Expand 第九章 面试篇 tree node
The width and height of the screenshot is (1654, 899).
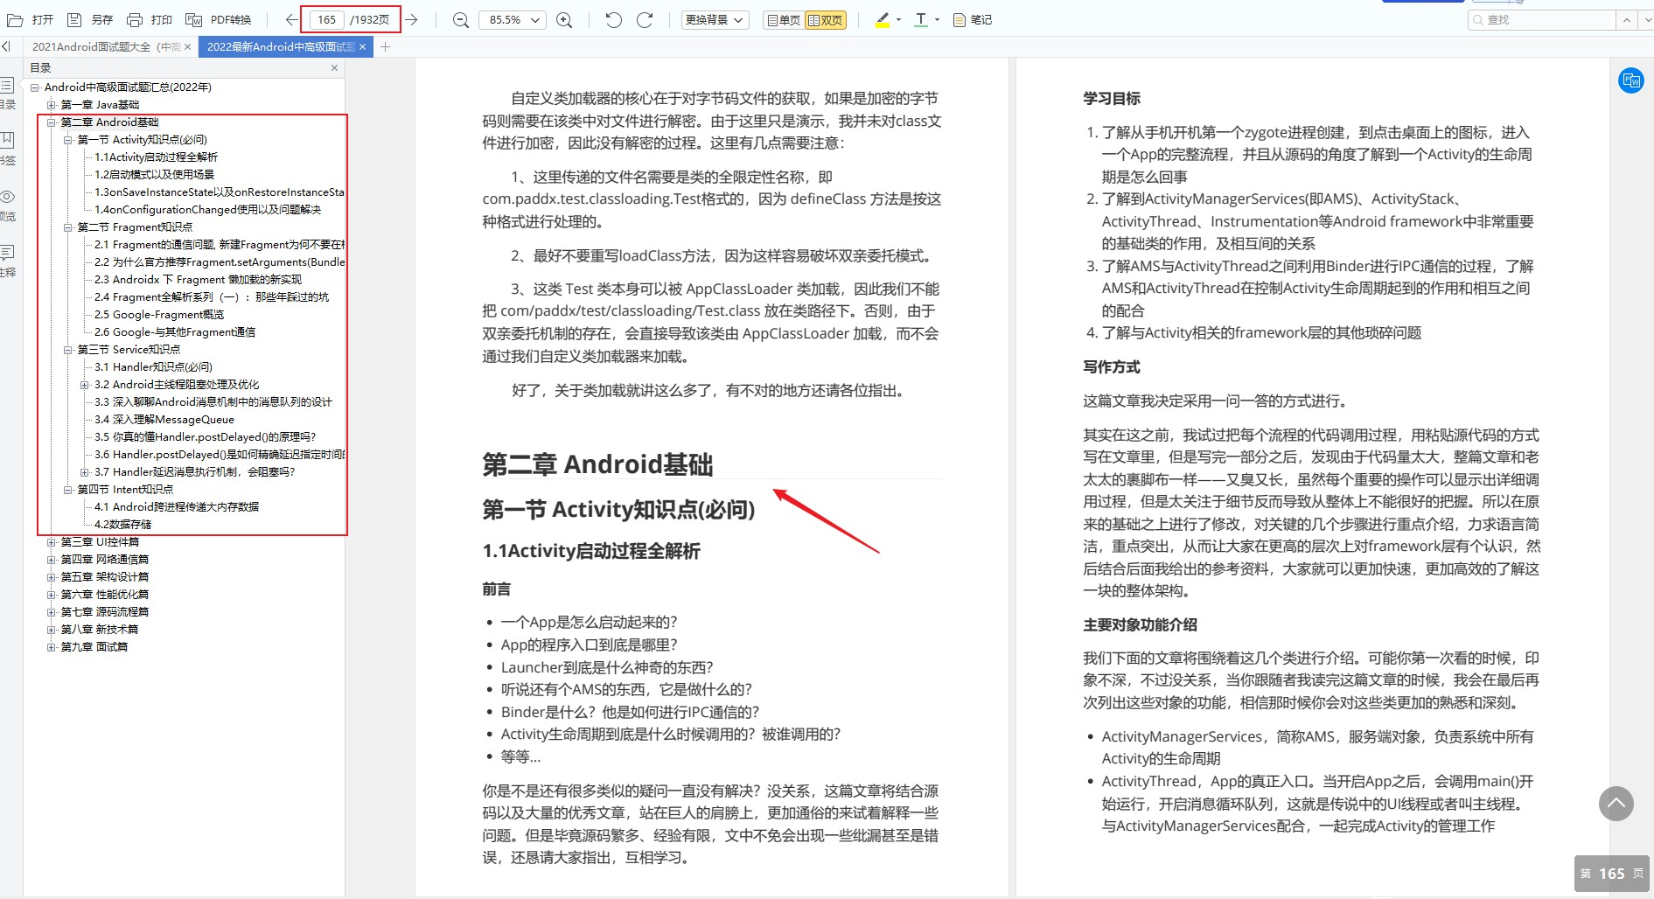point(52,647)
